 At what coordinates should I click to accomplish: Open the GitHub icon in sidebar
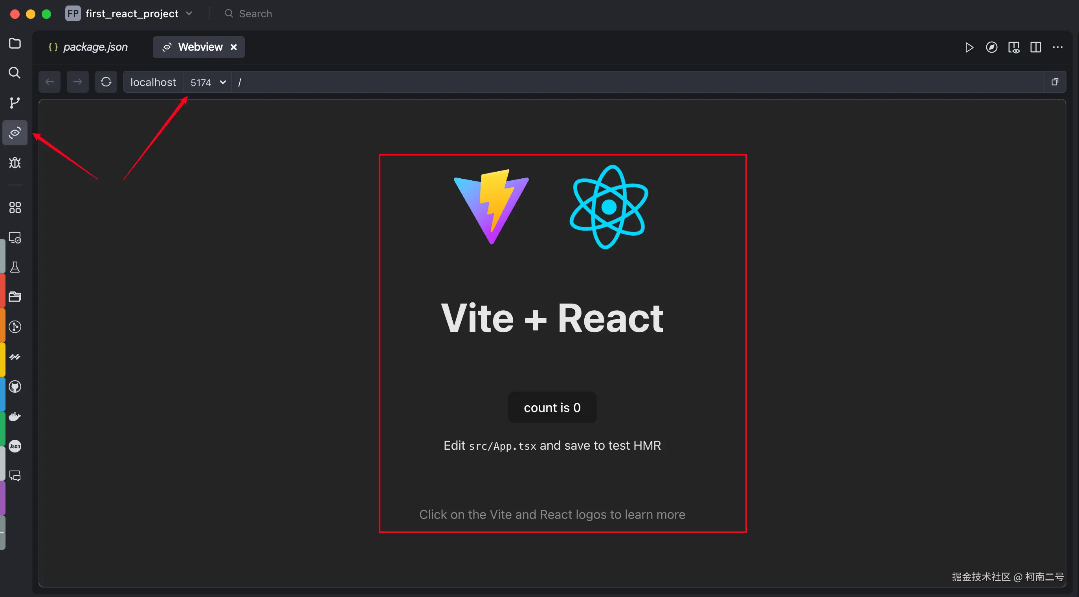click(15, 386)
